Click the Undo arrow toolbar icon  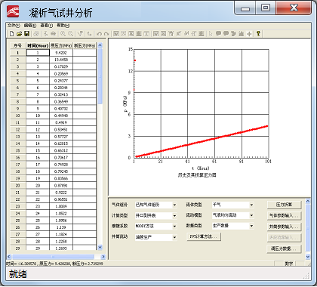click(x=99, y=33)
